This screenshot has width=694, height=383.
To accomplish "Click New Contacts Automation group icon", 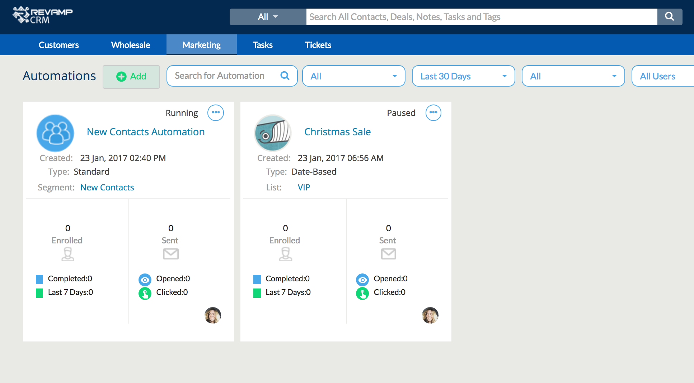I will click(55, 133).
